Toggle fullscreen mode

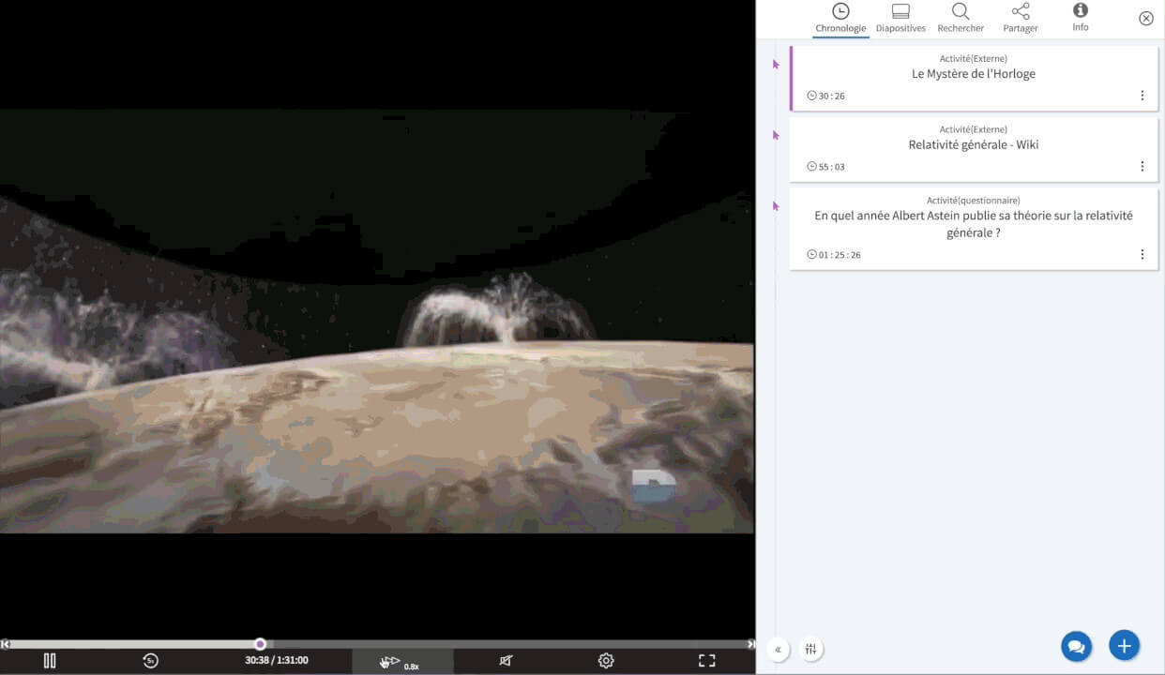(706, 660)
